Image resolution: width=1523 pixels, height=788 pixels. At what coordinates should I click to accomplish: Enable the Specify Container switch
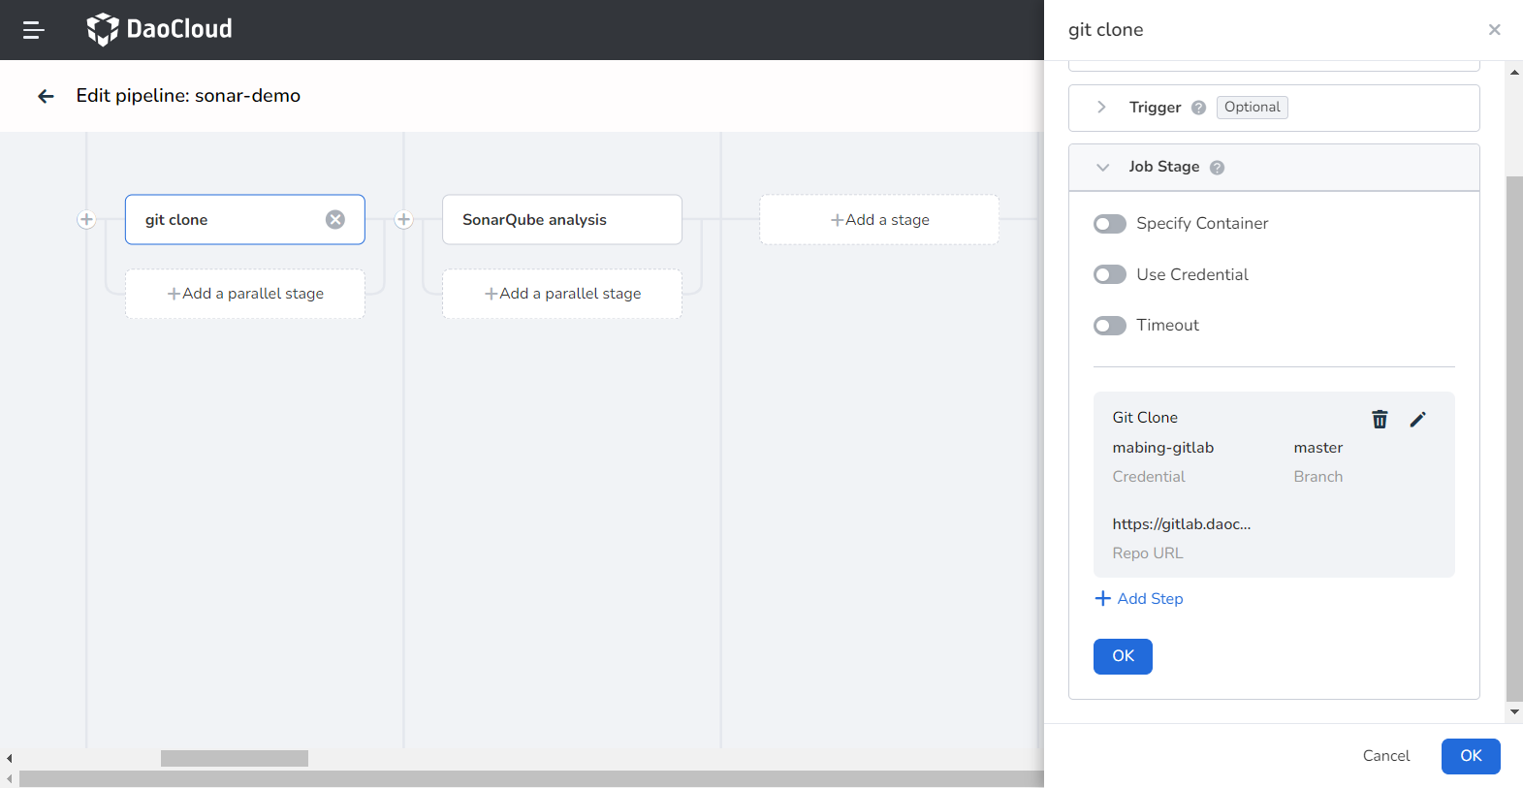coord(1110,224)
